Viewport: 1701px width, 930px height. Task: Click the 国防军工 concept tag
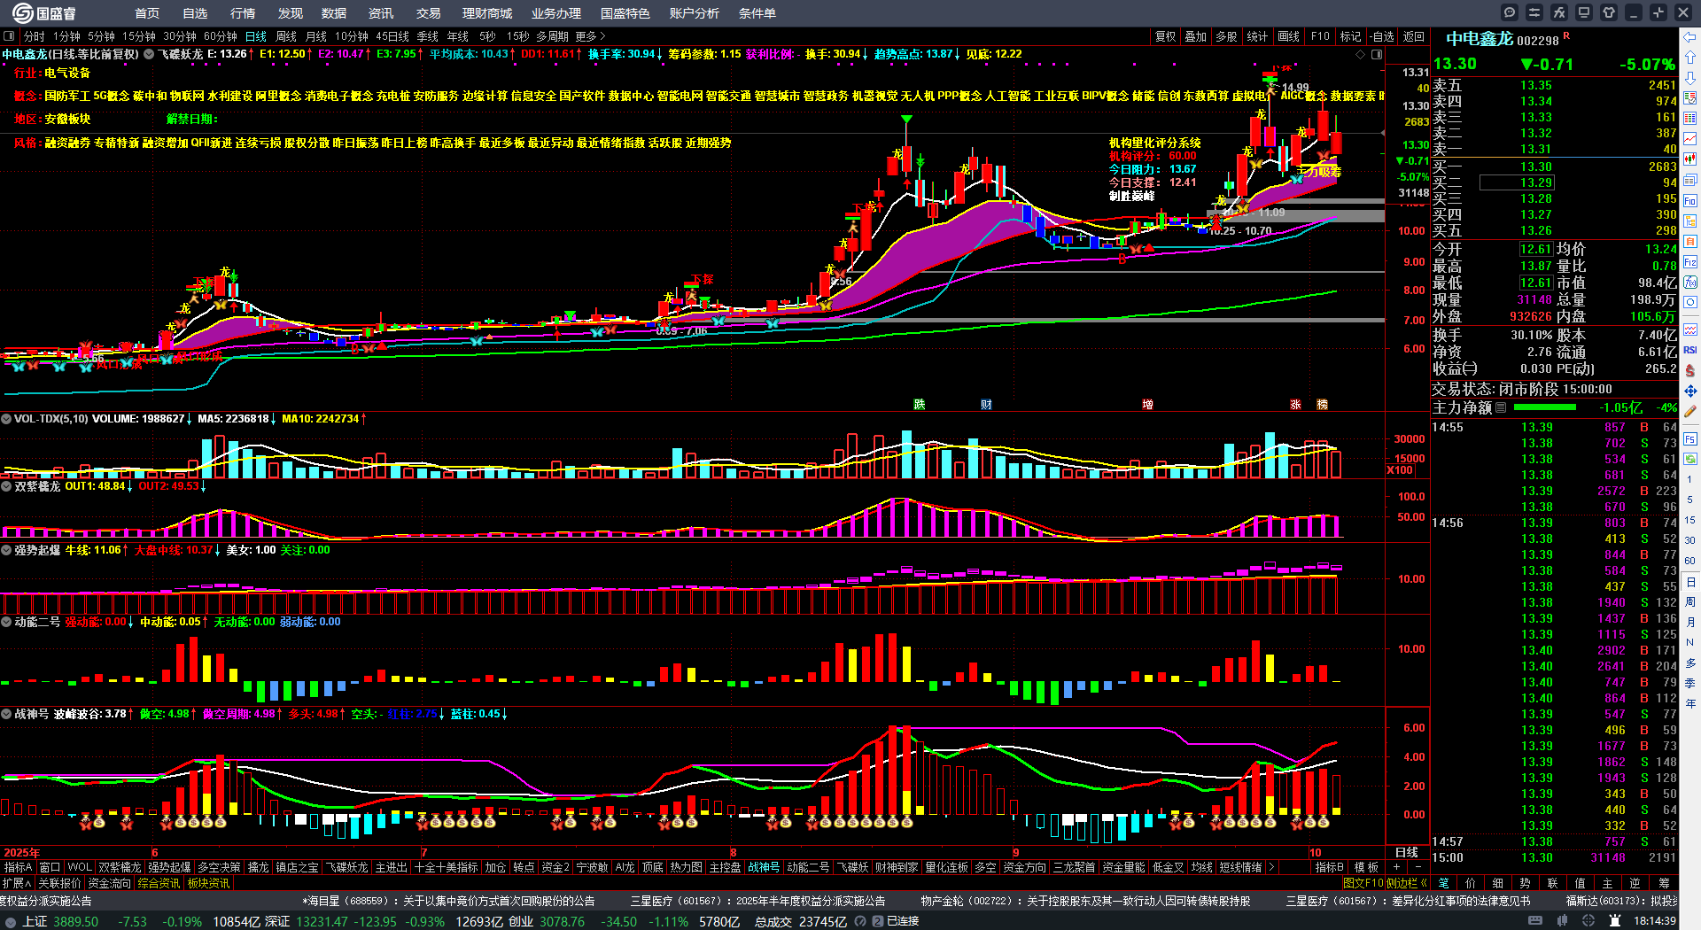pos(67,96)
